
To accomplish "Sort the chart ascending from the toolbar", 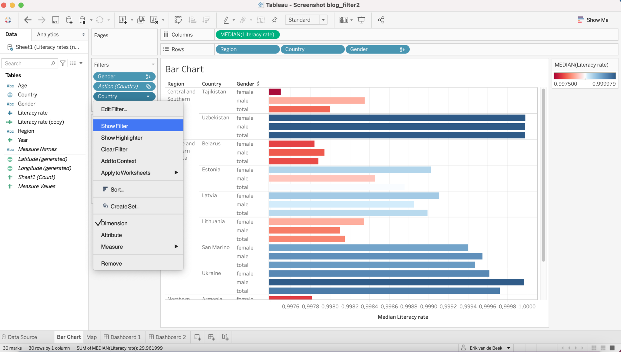I will pos(192,20).
